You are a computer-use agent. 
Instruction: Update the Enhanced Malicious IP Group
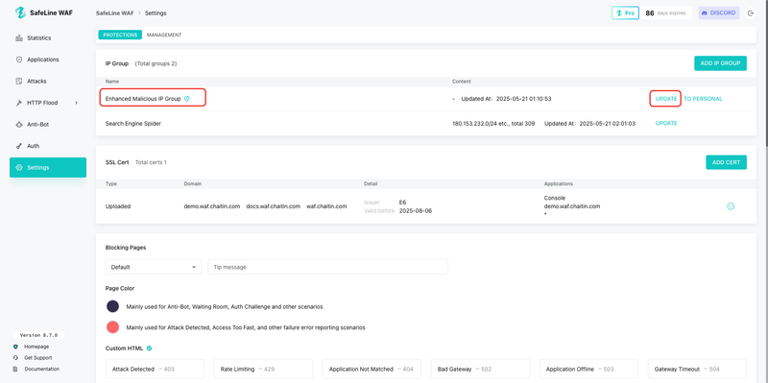pos(666,99)
